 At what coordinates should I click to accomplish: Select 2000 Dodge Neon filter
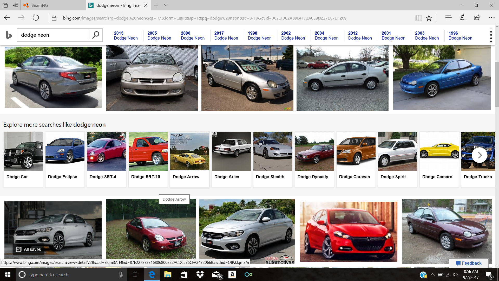pos(193,35)
